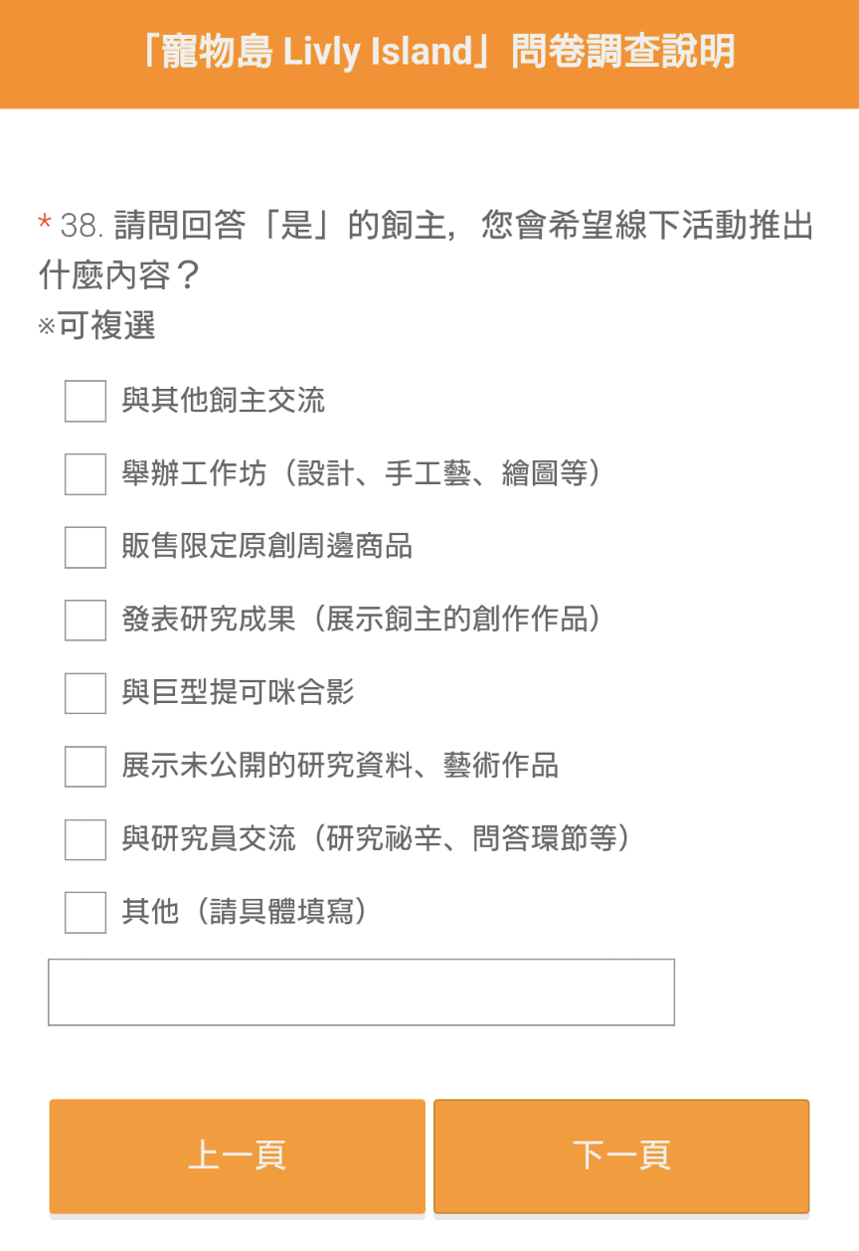Screen dimensions: 859x1251
Task: Click label text 販售限定原創周邊商品
Action: (x=267, y=547)
